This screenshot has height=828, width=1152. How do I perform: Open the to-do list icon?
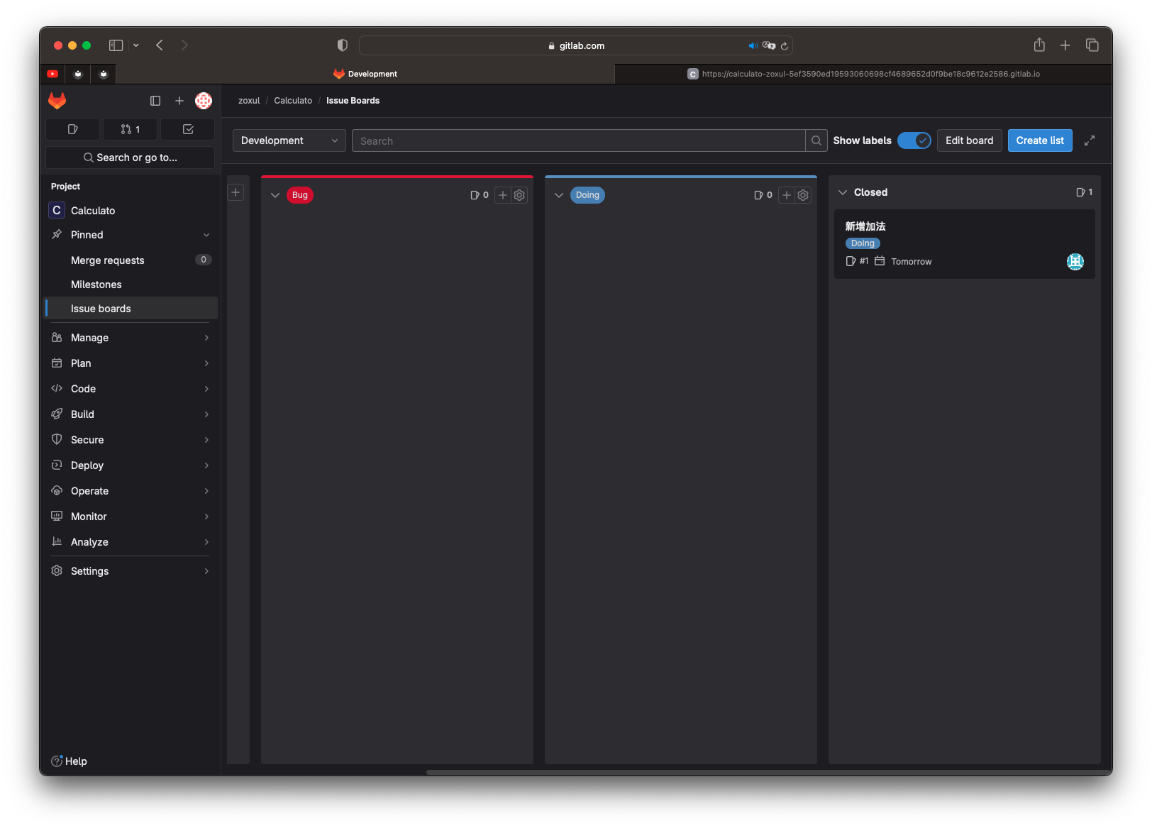coord(188,129)
